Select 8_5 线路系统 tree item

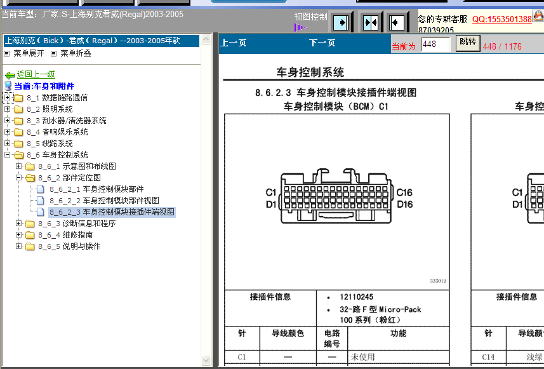tap(50, 144)
